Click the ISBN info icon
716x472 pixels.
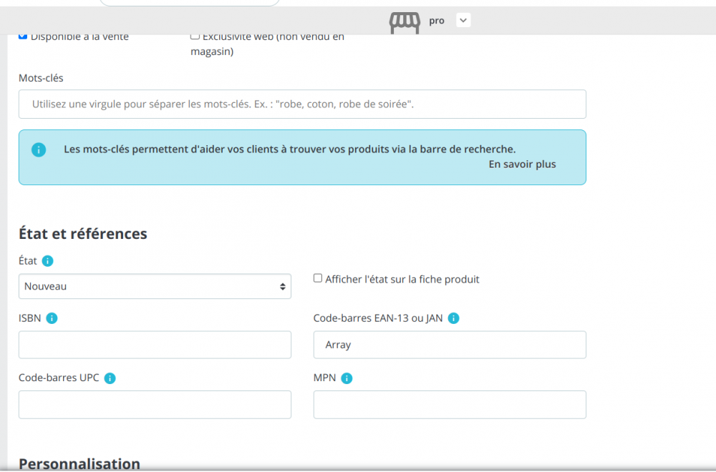point(52,318)
